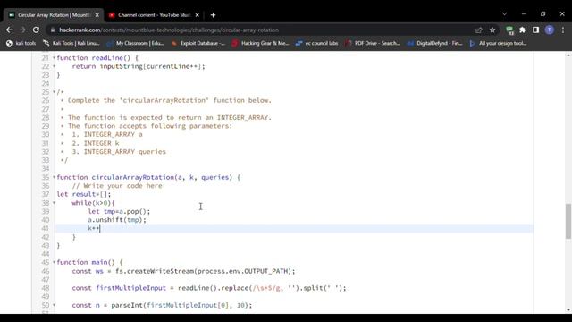The height and width of the screenshot is (322, 572).
Task: Switch to Channel content YouTube Studio tab
Action: [154, 15]
